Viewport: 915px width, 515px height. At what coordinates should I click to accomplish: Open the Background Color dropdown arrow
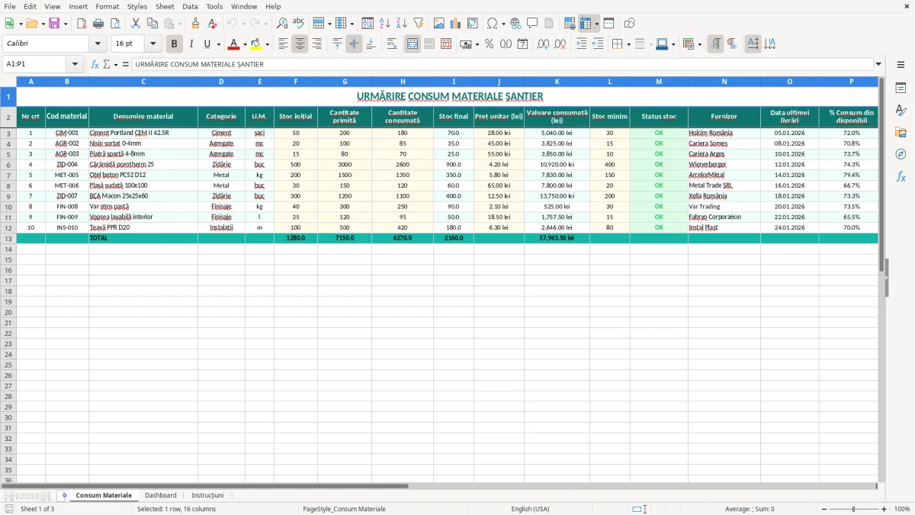(268, 44)
